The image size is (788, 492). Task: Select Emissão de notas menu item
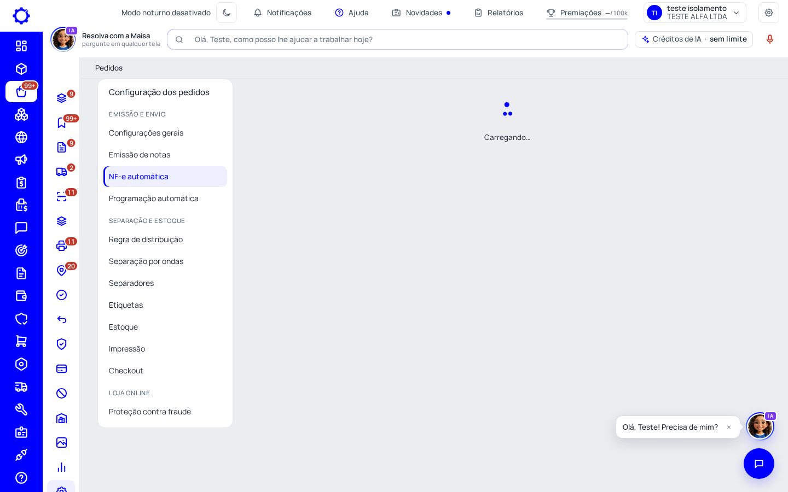pos(165,155)
